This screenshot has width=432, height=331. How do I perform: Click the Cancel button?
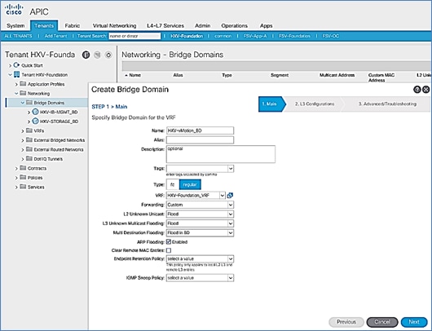click(382, 322)
